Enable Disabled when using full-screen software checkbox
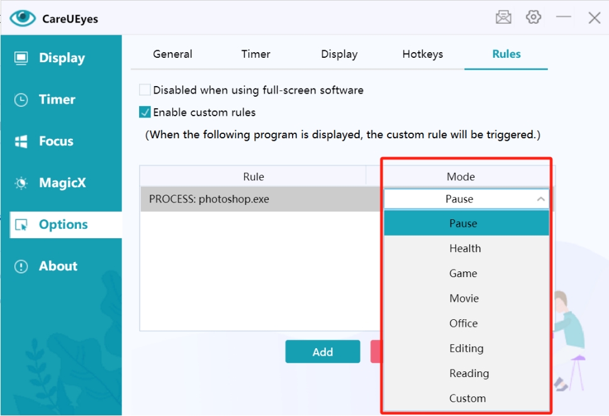Image resolution: width=609 pixels, height=416 pixels. pyautogui.click(x=145, y=90)
